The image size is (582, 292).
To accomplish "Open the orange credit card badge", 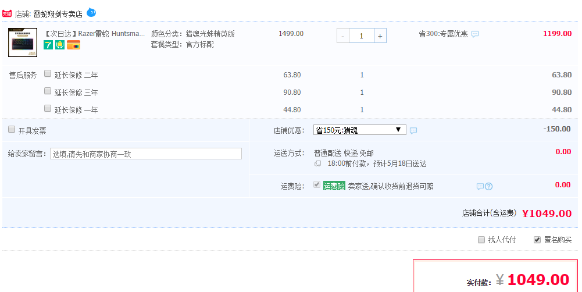I will pyautogui.click(x=73, y=45).
